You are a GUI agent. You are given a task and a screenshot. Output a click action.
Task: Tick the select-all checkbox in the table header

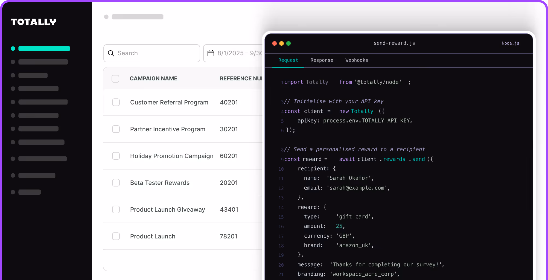(x=115, y=79)
